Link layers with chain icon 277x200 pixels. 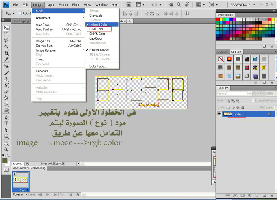pyautogui.click(x=228, y=195)
